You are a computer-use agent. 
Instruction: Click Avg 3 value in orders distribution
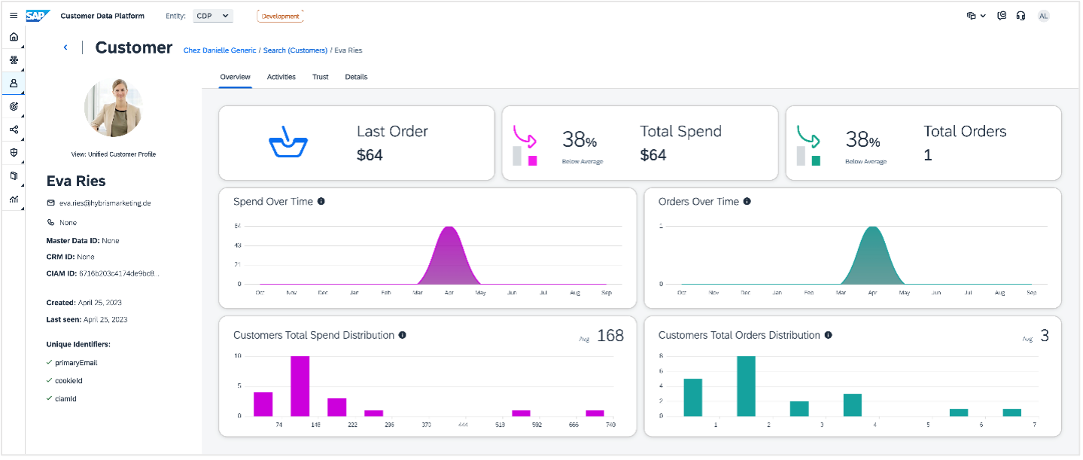pos(1045,336)
